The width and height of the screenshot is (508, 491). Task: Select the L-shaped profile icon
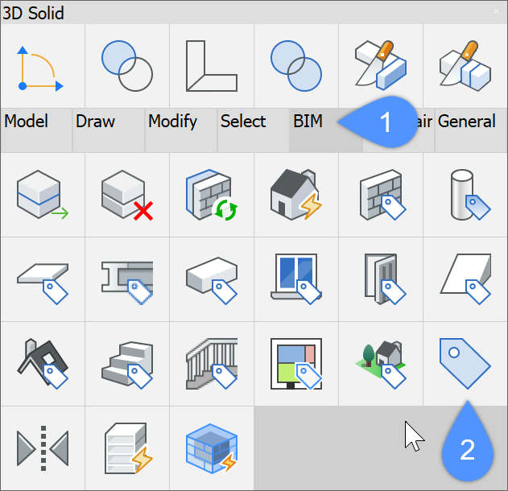(211, 66)
